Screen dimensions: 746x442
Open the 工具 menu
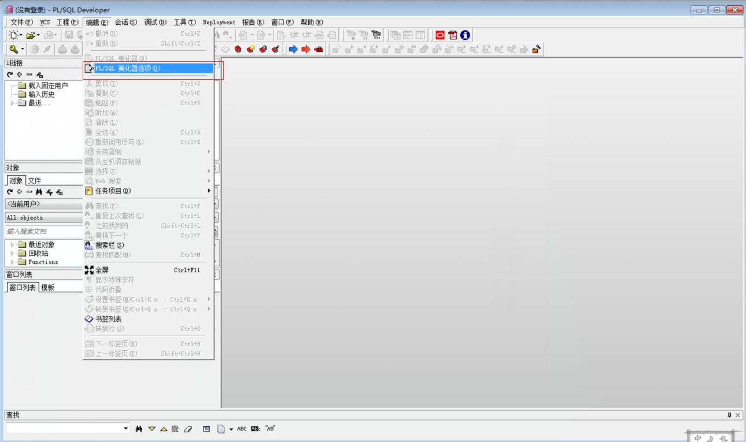[x=184, y=23]
